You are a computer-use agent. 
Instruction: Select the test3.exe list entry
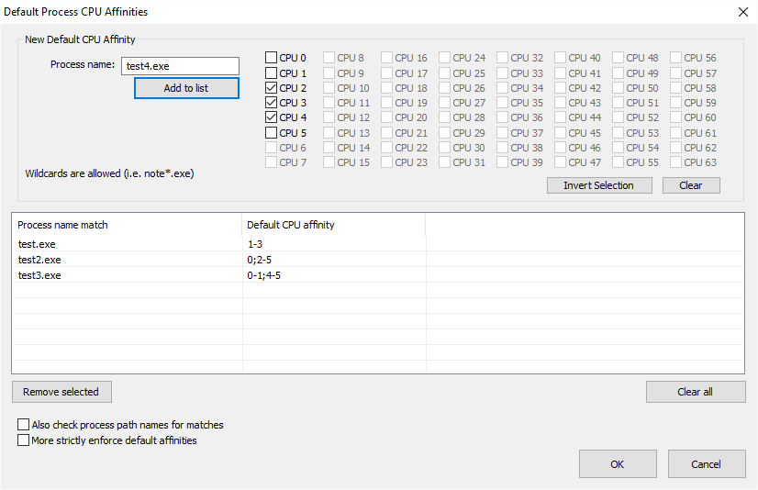(x=377, y=275)
